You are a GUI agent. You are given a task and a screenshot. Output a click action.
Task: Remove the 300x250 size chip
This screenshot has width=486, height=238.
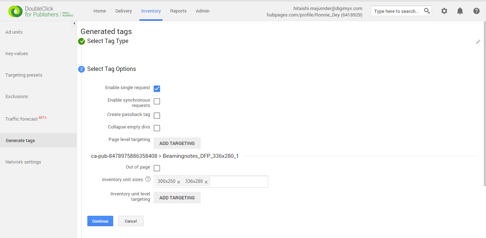[x=178, y=182]
